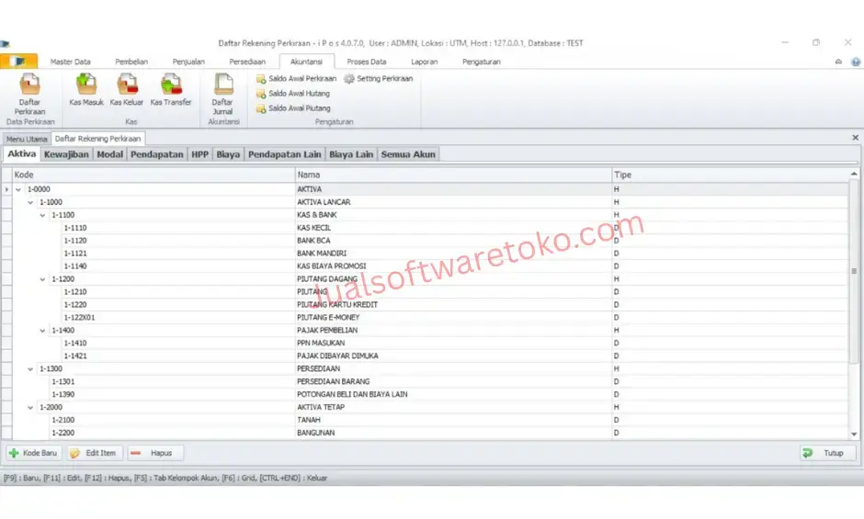Select the 1-1210 PIUTANG row
Image resolution: width=864 pixels, height=519 pixels.
[x=430, y=291]
